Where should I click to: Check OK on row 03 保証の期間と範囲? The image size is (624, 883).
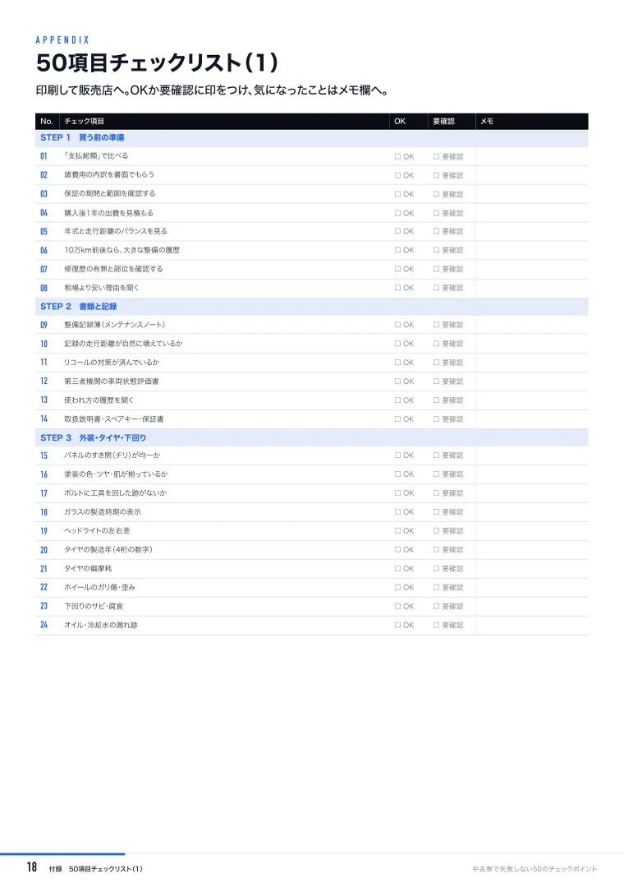click(x=397, y=194)
